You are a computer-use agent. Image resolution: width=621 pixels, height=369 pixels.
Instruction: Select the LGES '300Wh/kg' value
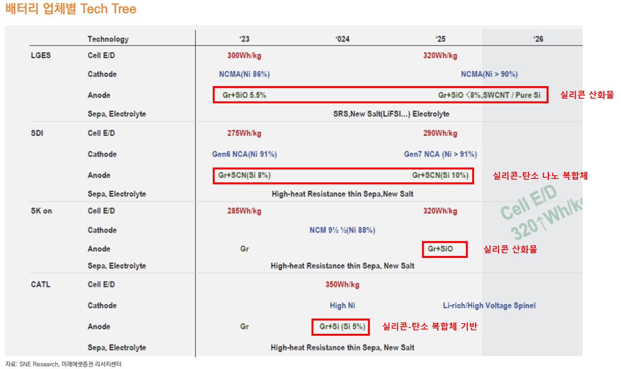tap(244, 56)
